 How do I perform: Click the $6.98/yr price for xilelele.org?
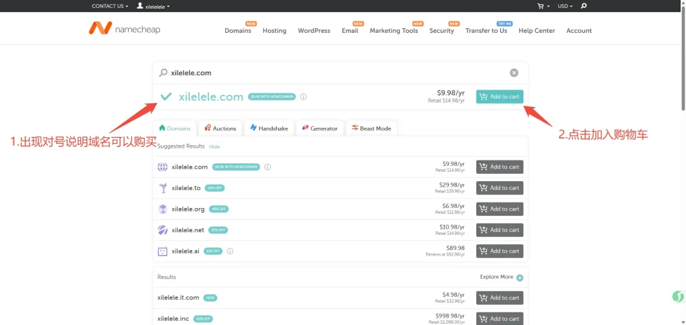coord(454,206)
